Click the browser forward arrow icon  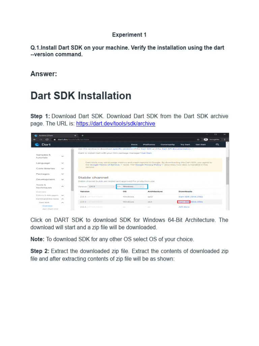point(40,140)
